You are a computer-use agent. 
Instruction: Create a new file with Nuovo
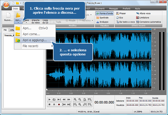coord(8,17)
